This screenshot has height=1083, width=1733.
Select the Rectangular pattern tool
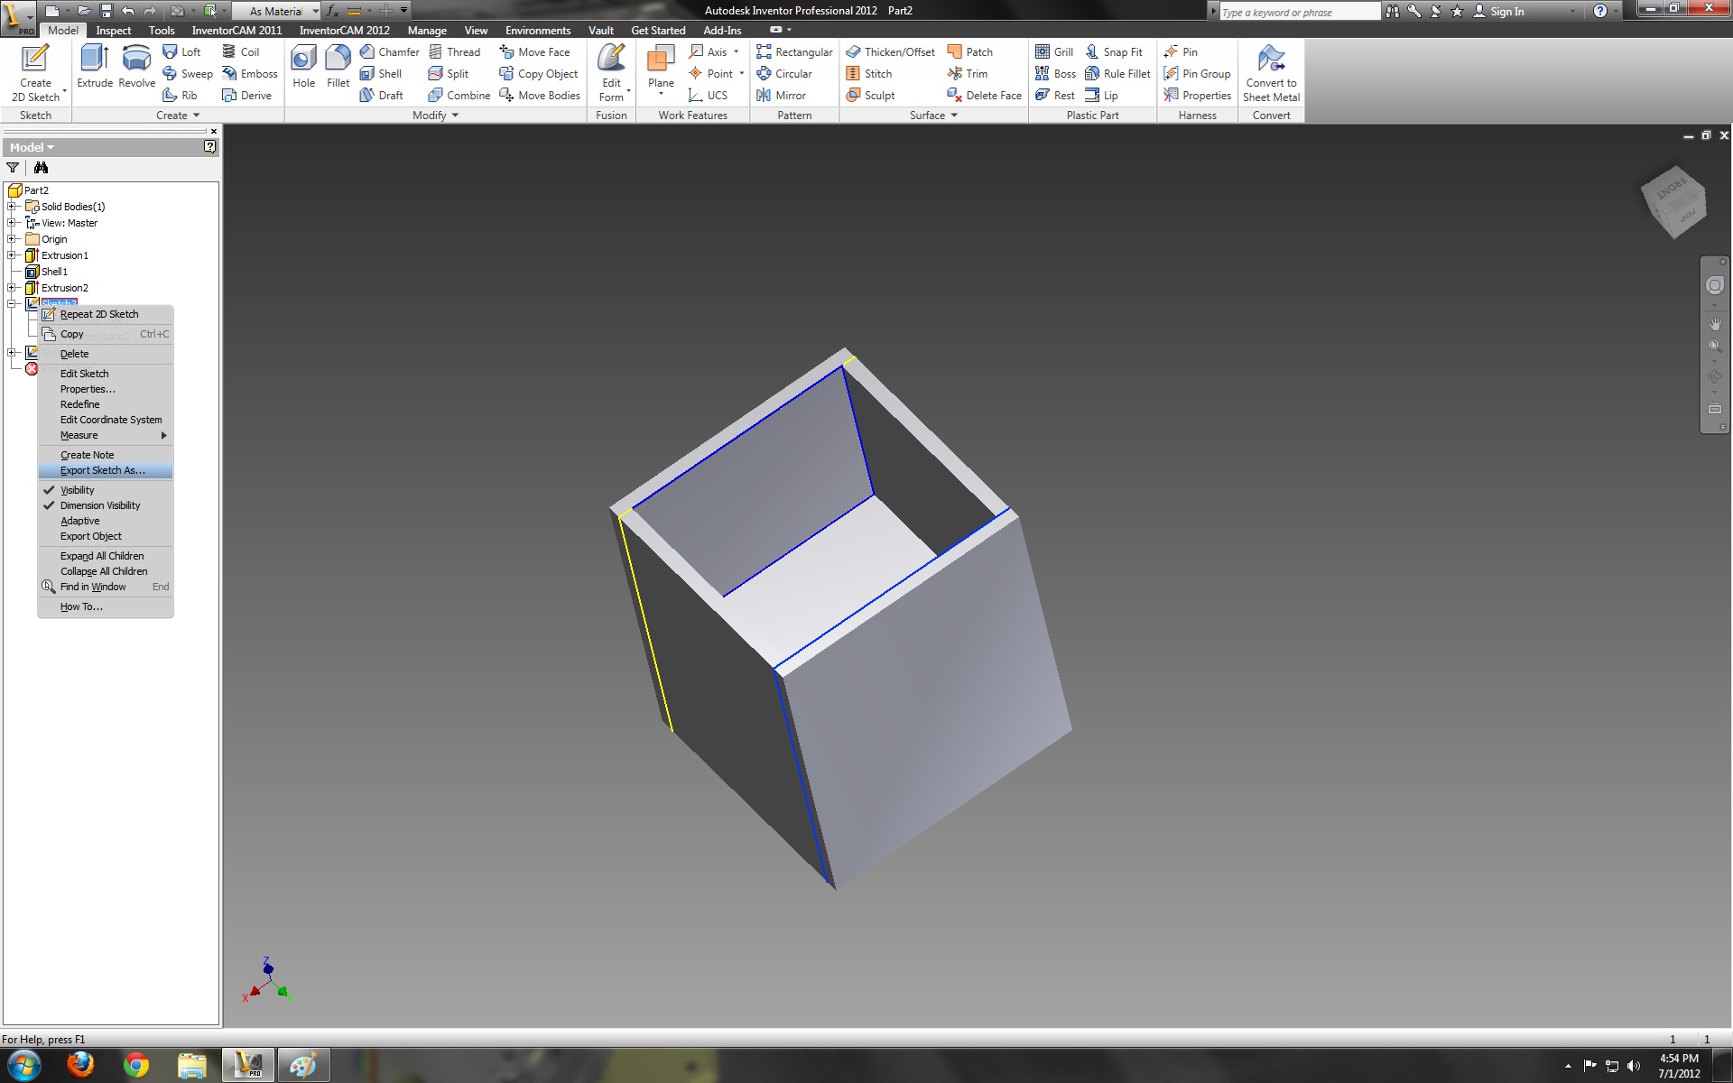tap(794, 52)
